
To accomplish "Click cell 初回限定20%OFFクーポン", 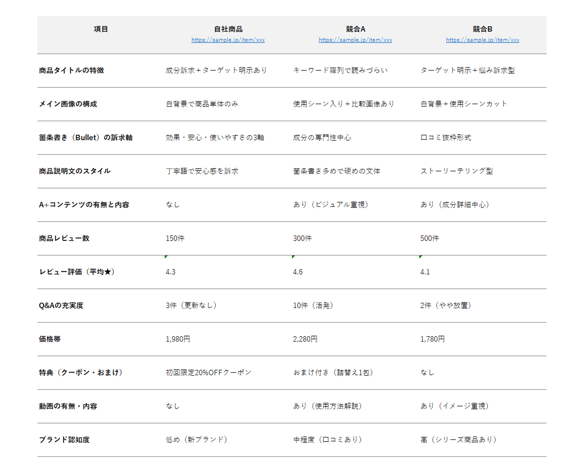I will point(209,373).
